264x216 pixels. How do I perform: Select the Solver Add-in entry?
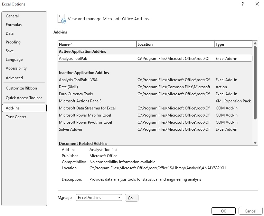click(155, 129)
